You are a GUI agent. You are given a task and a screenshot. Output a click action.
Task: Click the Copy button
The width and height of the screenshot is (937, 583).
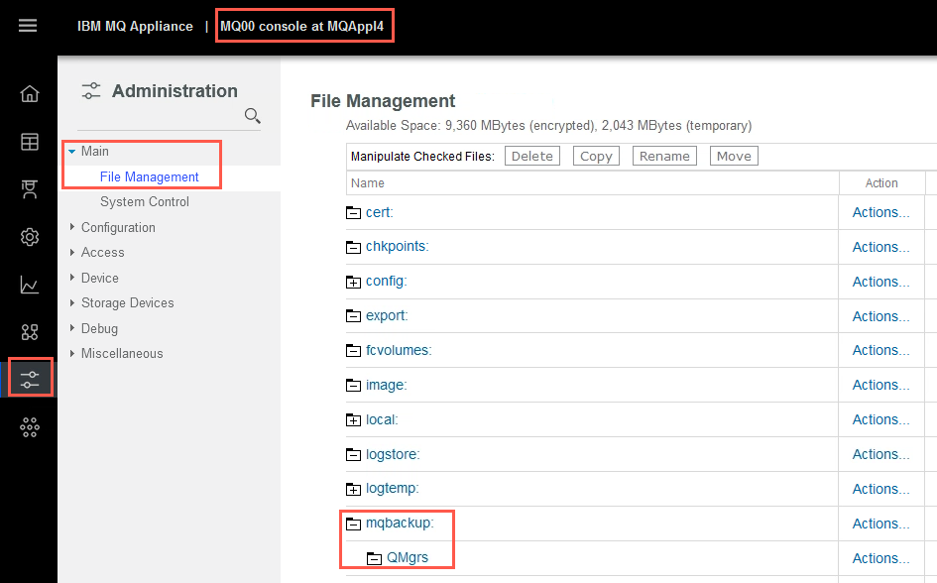pyautogui.click(x=596, y=156)
